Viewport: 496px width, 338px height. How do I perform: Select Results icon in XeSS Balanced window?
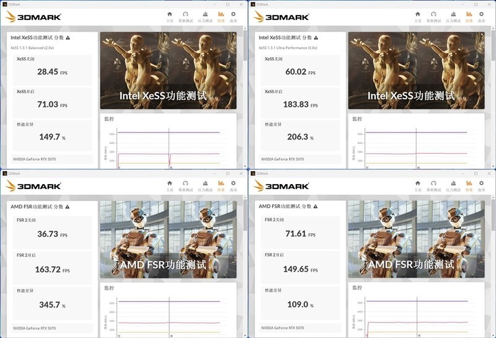[221, 14]
